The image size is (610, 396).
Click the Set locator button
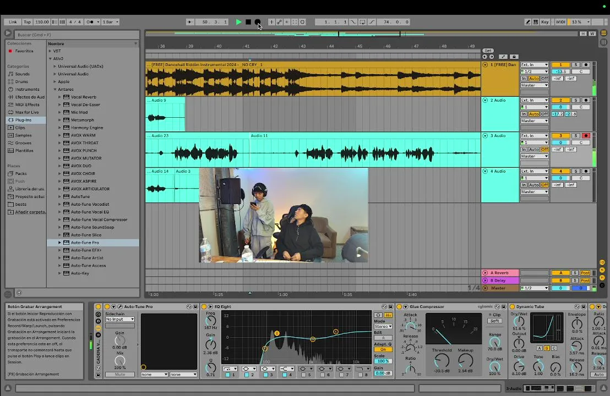click(x=488, y=51)
